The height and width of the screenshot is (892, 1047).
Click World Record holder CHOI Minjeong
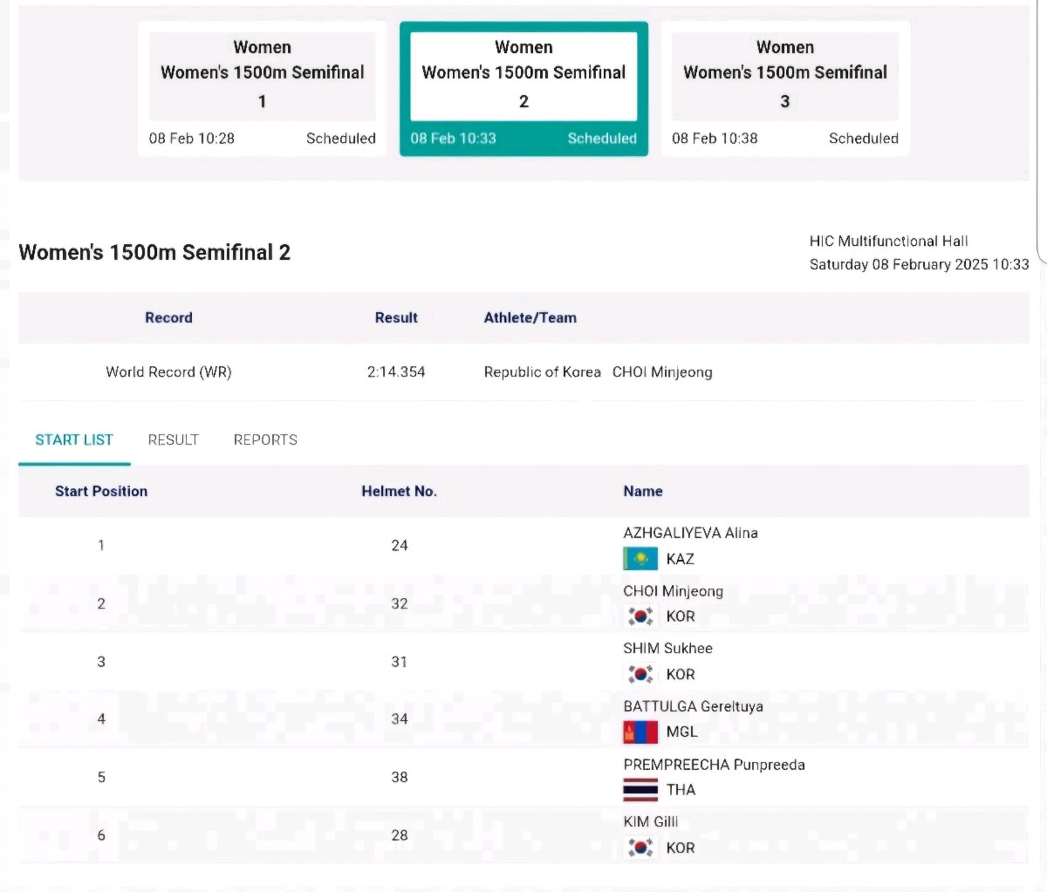pos(662,372)
